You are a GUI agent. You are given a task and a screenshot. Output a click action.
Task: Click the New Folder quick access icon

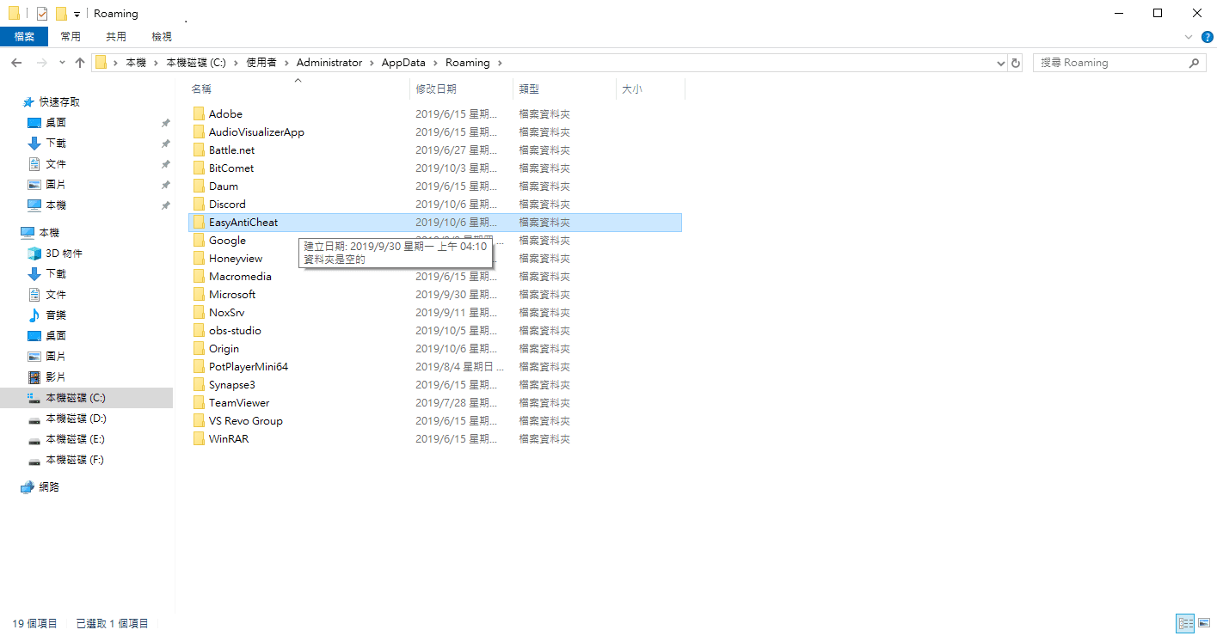coord(61,14)
